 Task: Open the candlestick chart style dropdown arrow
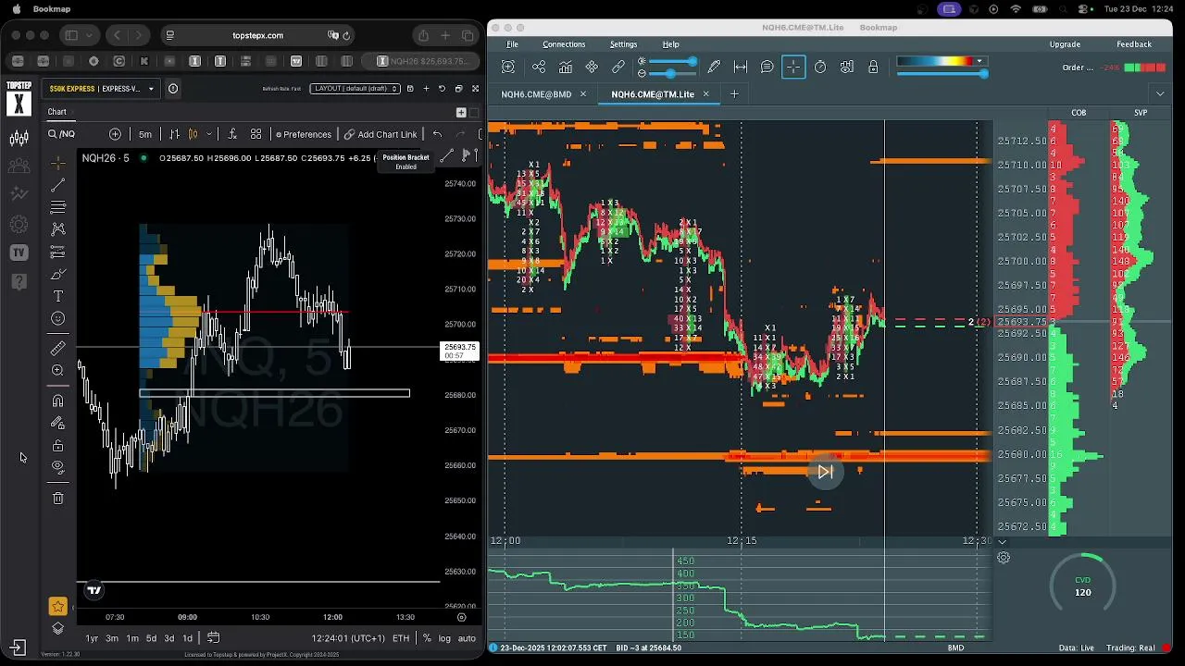pos(208,134)
